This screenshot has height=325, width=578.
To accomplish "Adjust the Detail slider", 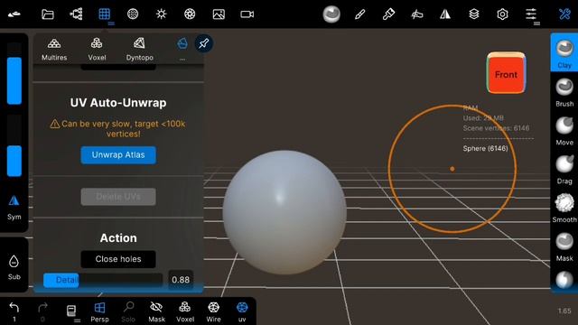I will (x=103, y=280).
